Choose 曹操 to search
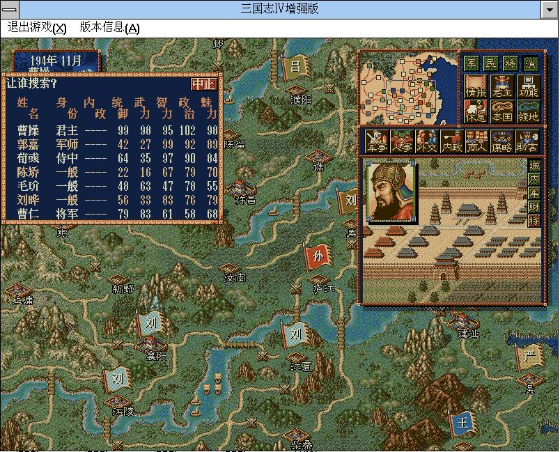 [x=118, y=130]
